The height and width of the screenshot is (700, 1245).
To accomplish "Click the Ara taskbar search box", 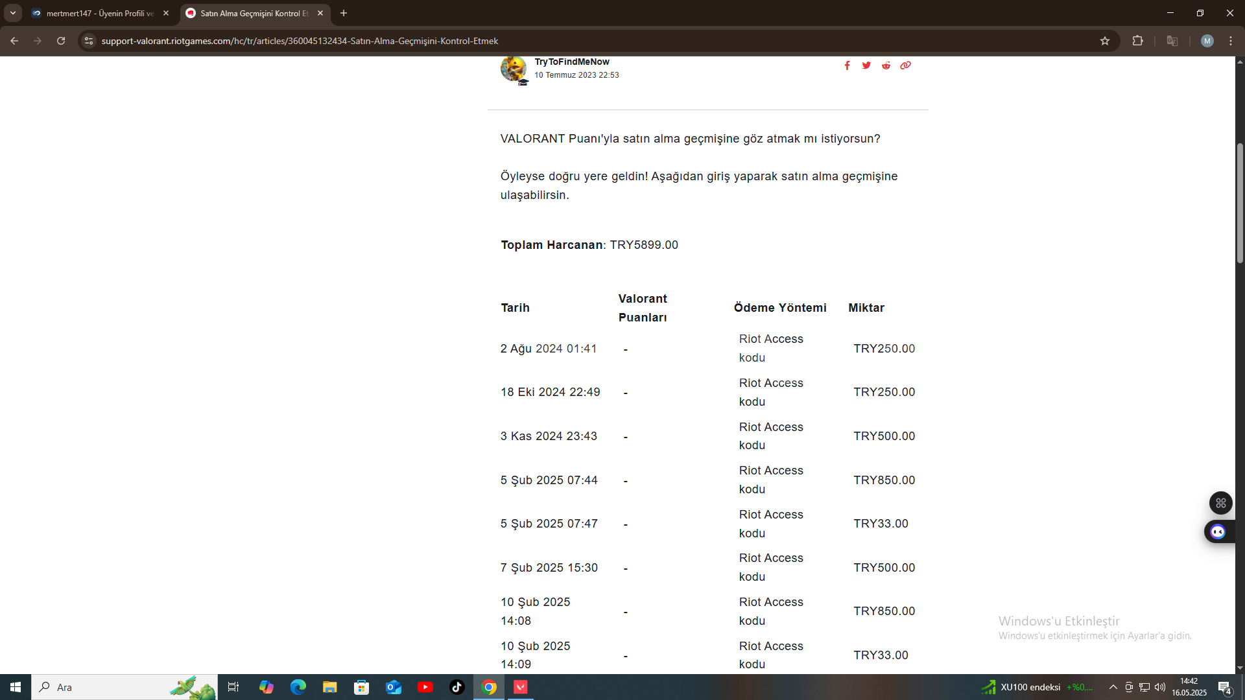I will (124, 687).
